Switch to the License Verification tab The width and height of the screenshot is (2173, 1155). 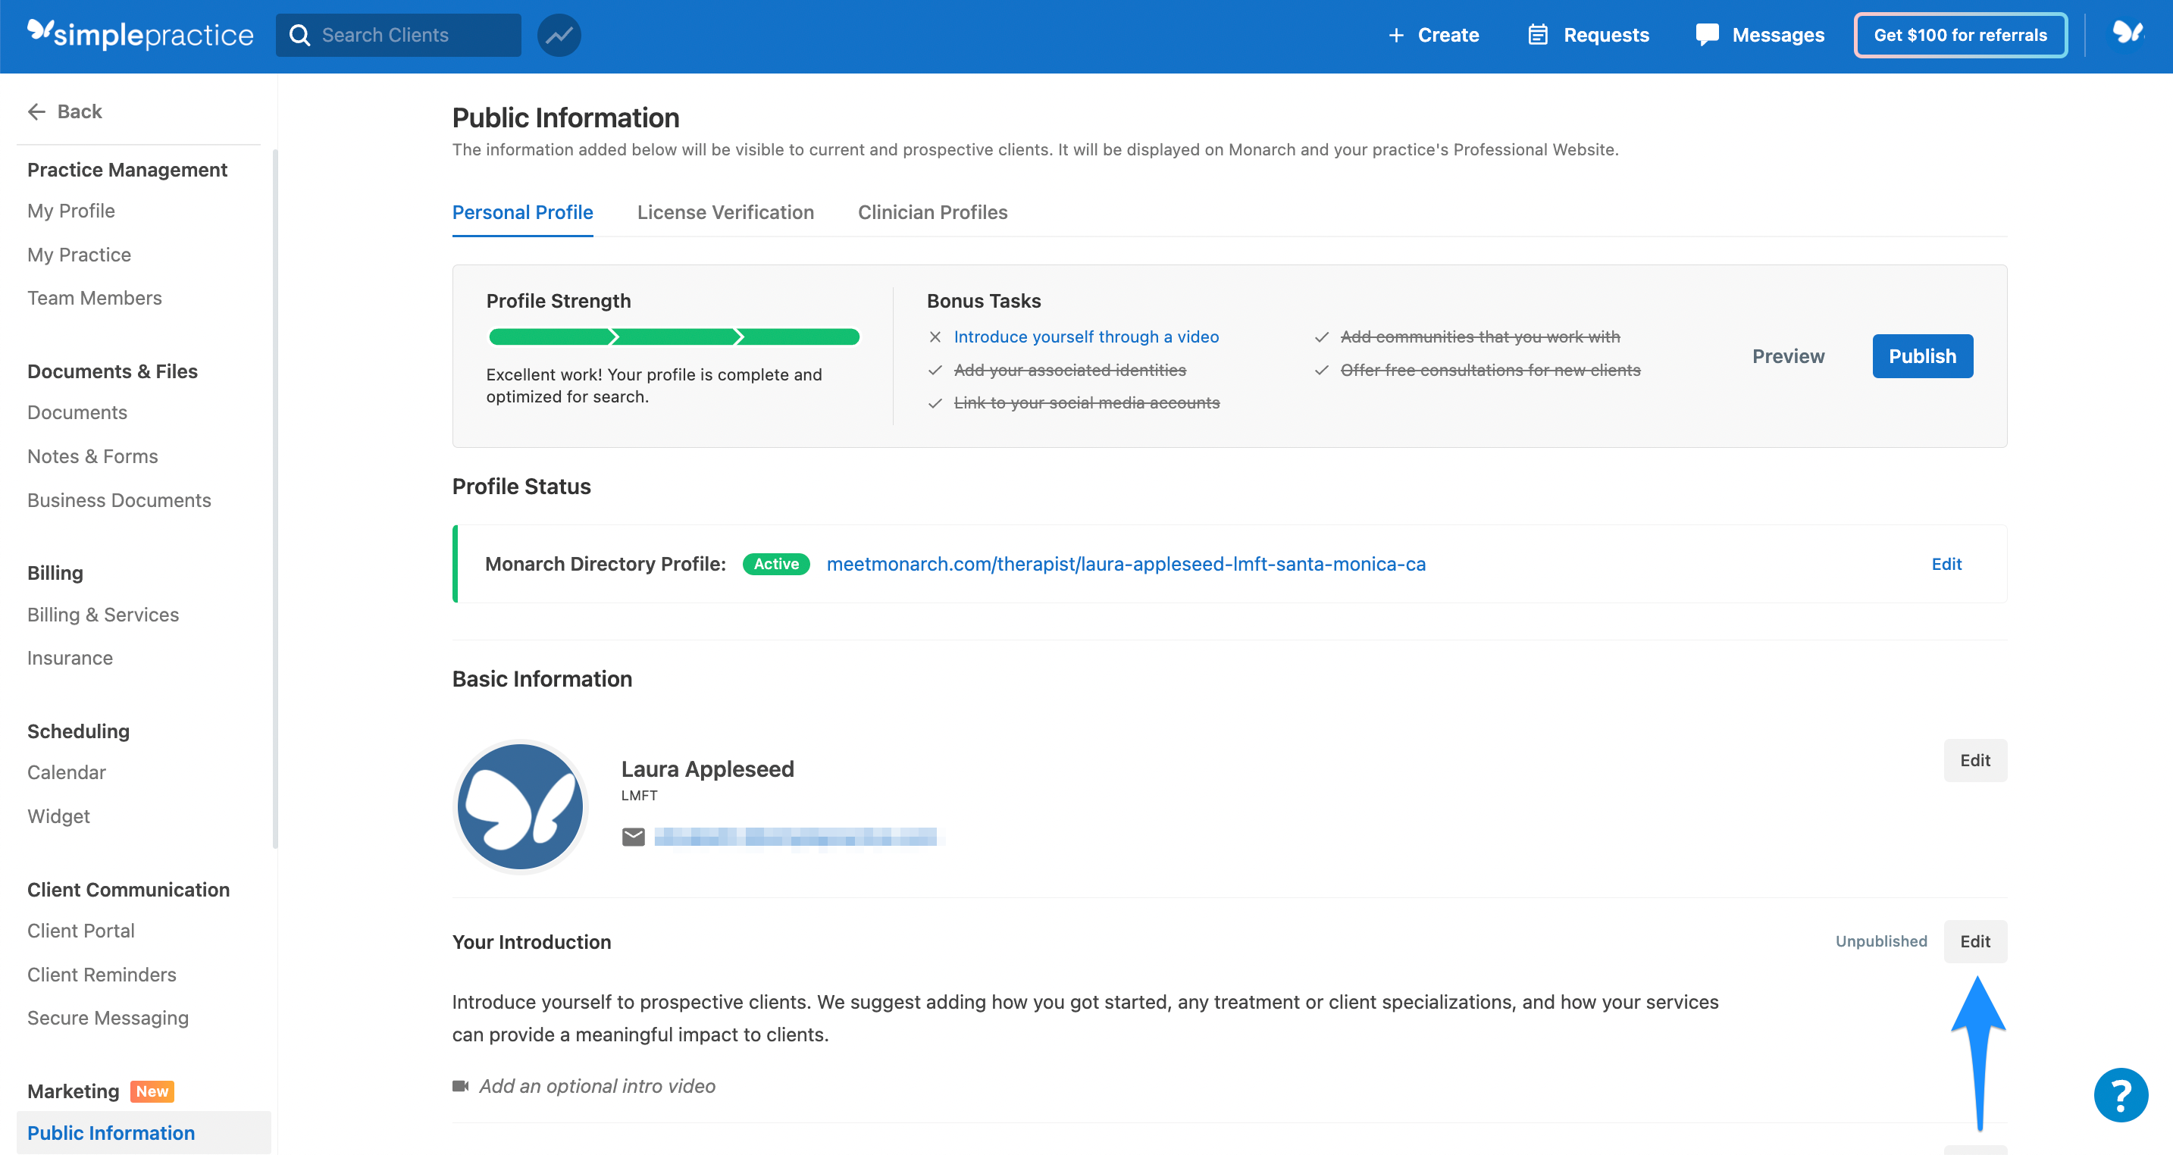click(726, 213)
